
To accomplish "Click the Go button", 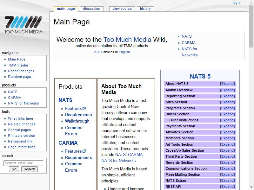I will pos(14,169).
